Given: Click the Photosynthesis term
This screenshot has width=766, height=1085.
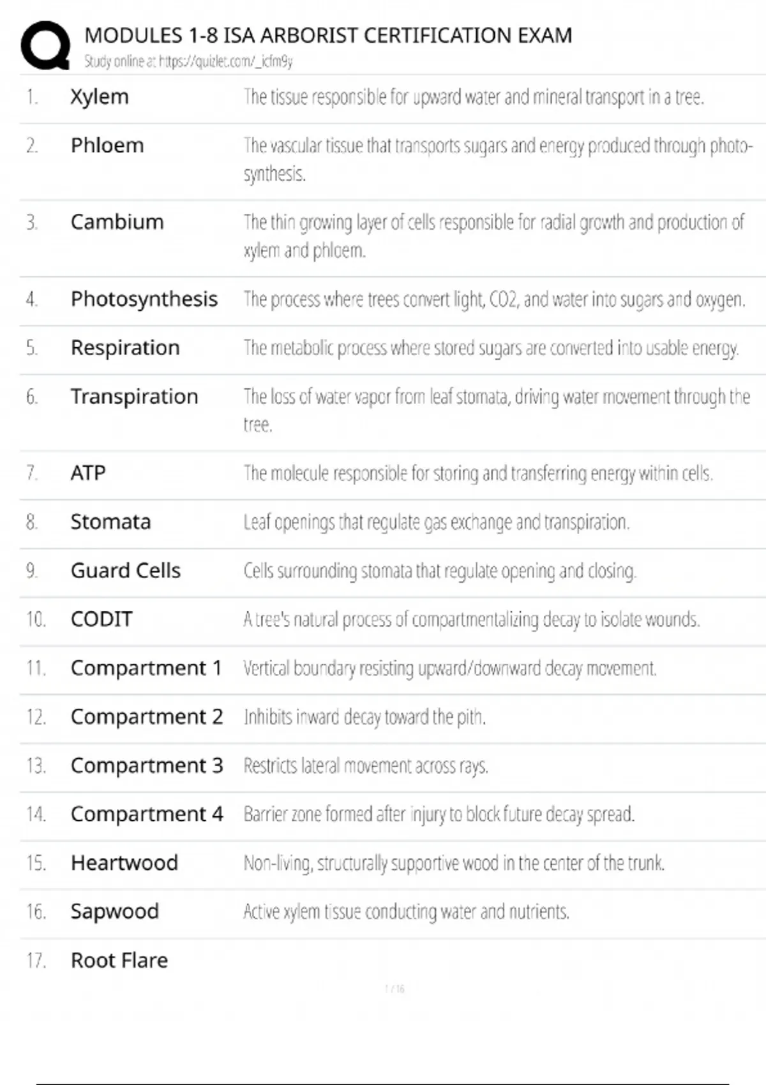Looking at the screenshot, I should pos(144,299).
